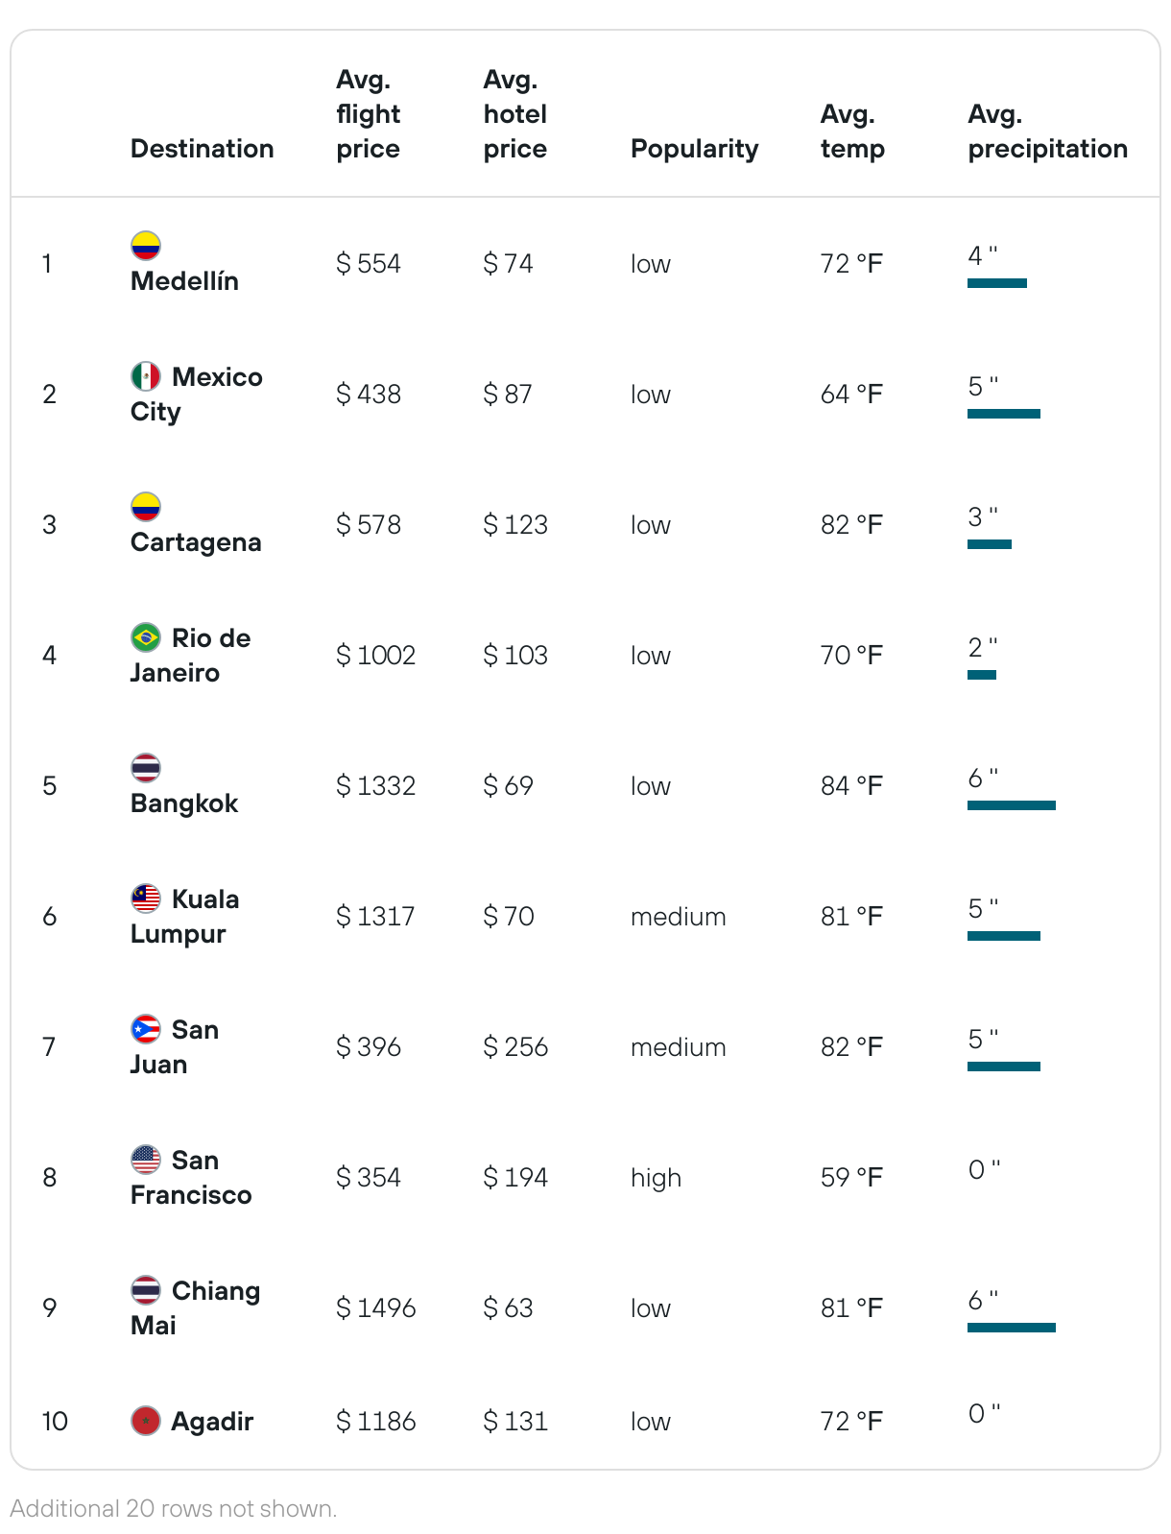Screen dimensions: 1171x1534
Task: Open the Agadir destination name
Action: tap(212, 1422)
